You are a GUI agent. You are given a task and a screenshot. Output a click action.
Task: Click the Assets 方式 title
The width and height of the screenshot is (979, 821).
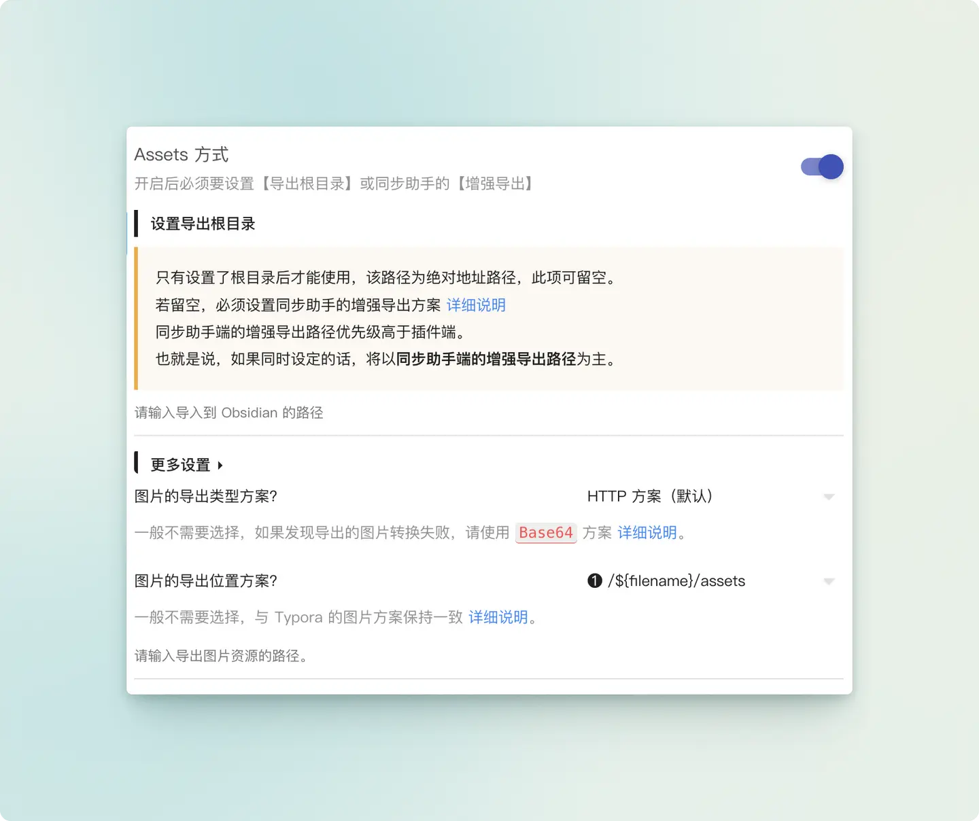[182, 155]
